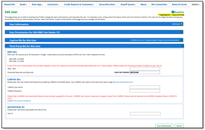Image resolution: width=205 pixels, height=130 pixels.
Task: Open the Deals dropdown menu
Action: [23, 5]
